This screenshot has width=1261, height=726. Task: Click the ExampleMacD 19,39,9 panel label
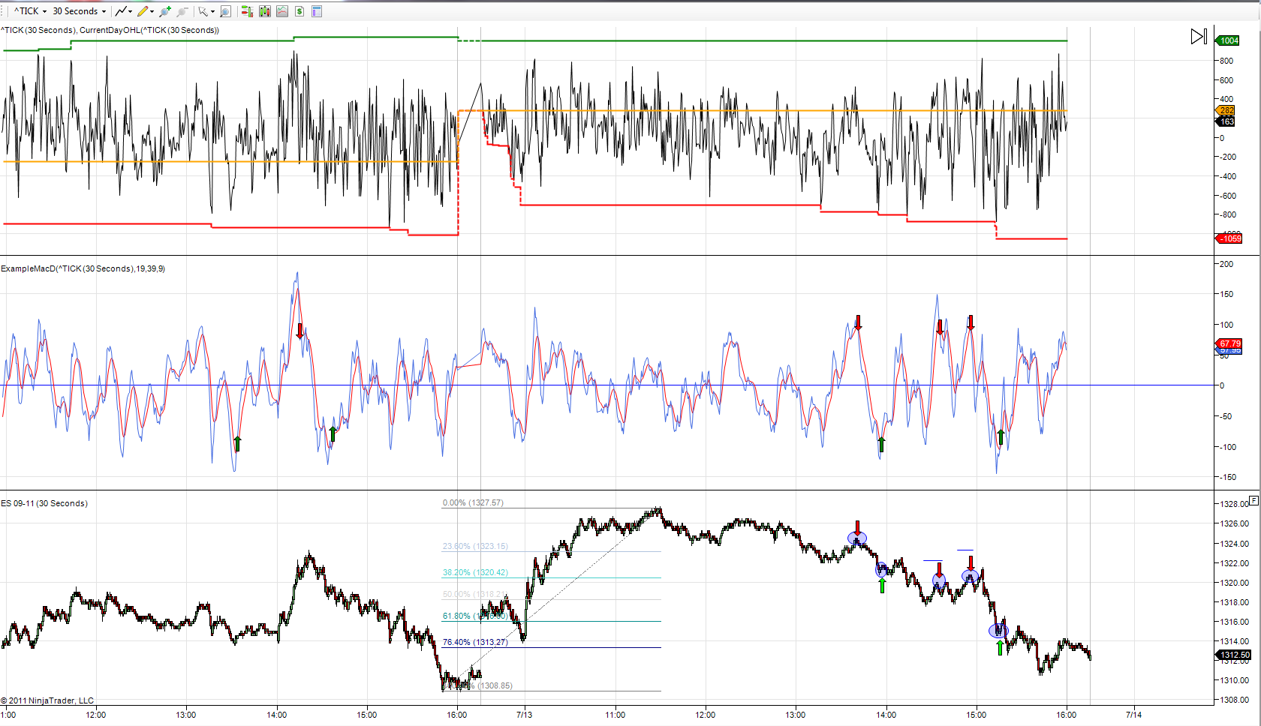pyautogui.click(x=83, y=268)
